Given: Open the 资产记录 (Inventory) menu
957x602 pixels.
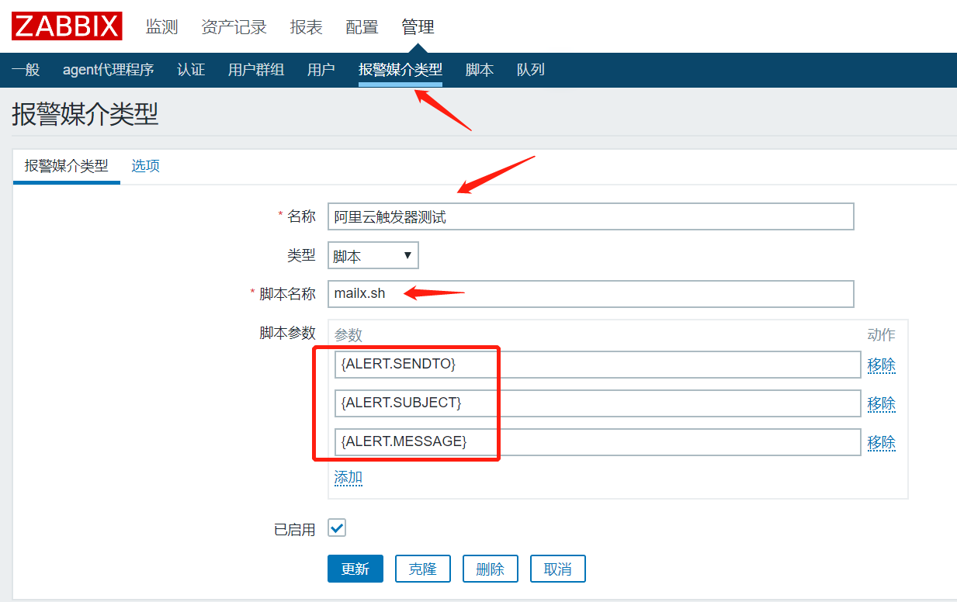Looking at the screenshot, I should click(234, 26).
